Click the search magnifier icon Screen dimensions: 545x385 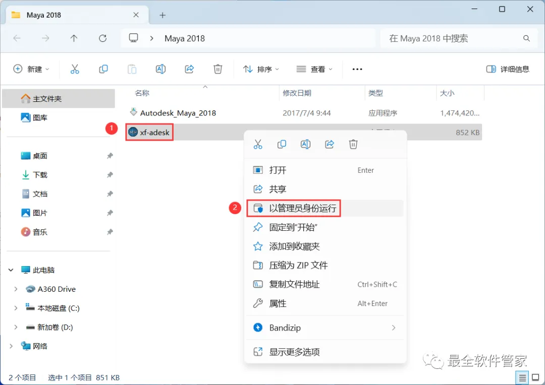coord(526,38)
